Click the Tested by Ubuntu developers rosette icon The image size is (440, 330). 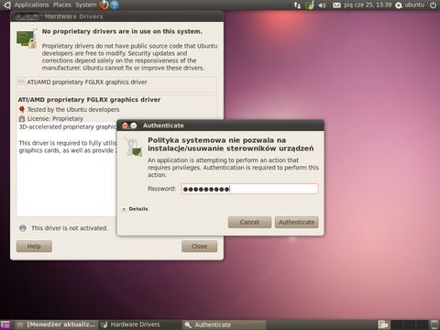(22, 109)
